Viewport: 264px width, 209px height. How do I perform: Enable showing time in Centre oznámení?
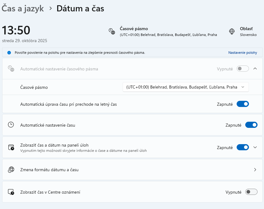click(251, 192)
